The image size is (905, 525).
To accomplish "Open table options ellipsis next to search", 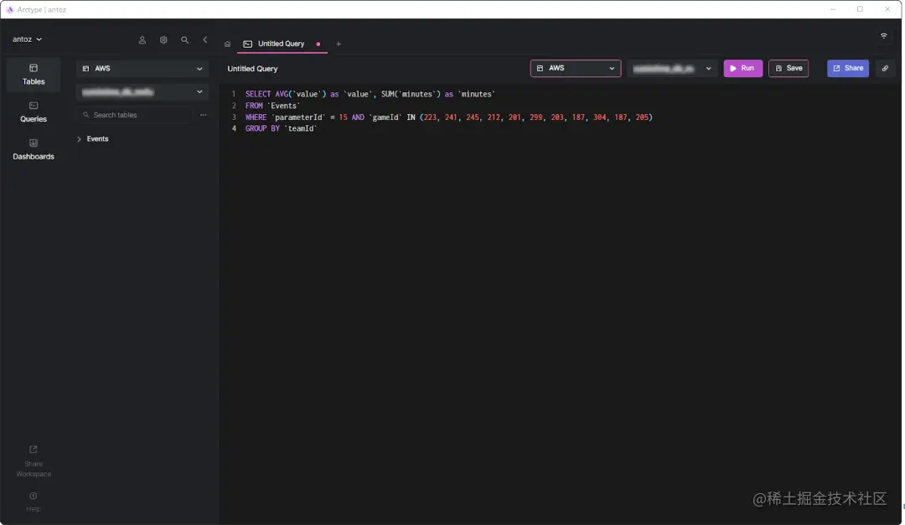I will point(203,115).
